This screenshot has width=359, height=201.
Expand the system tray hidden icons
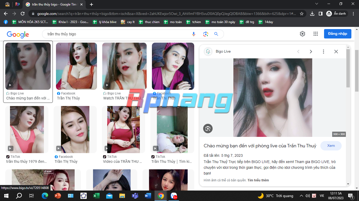point(302,196)
